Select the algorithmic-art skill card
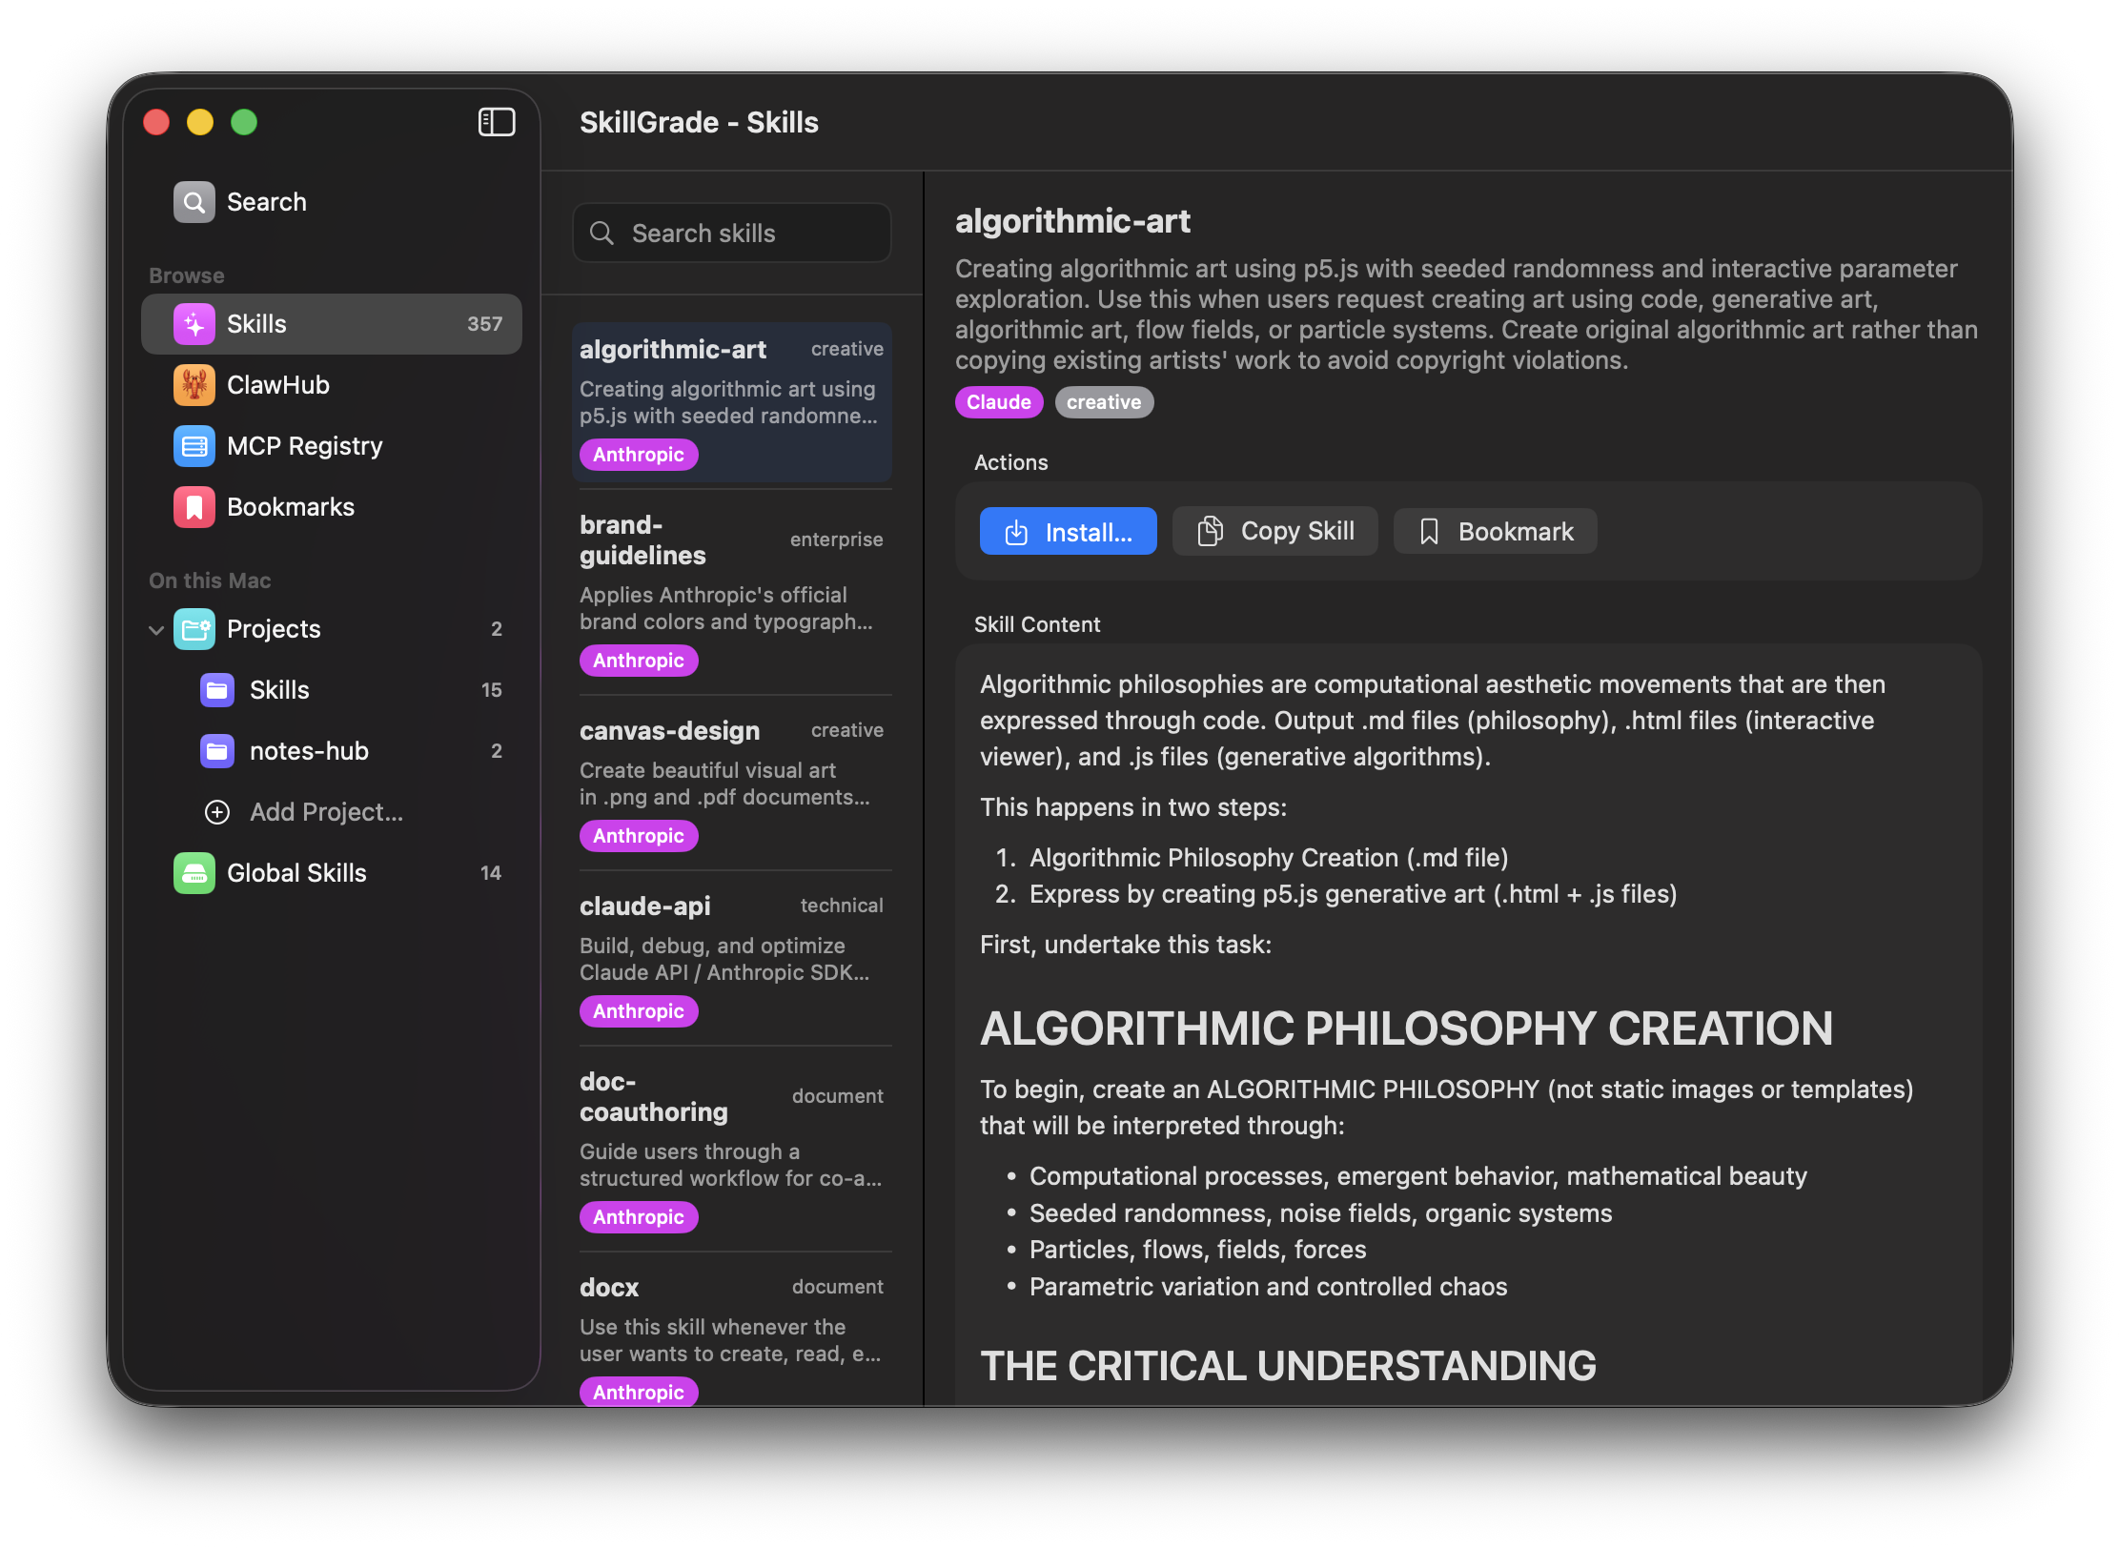Image resolution: width=2120 pixels, height=1548 pixels. tap(732, 402)
